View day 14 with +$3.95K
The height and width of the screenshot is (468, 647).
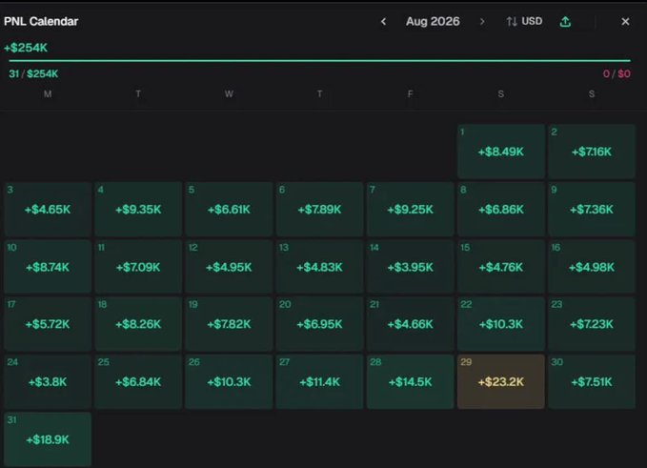click(x=410, y=267)
